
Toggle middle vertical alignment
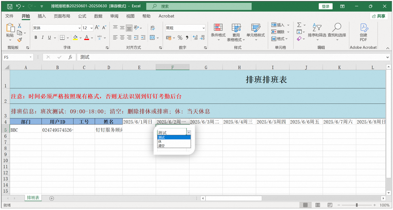coord(122,28)
